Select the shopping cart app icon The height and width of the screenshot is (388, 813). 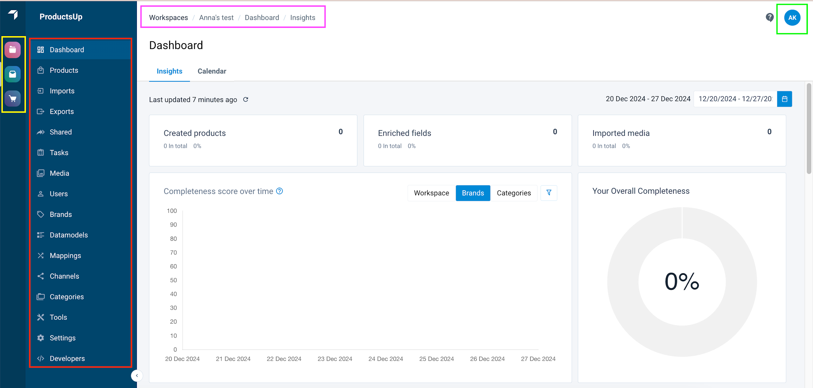(13, 98)
